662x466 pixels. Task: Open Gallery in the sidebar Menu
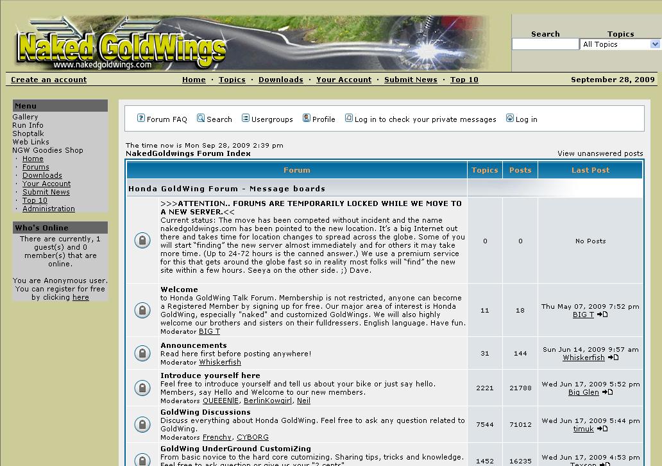[x=25, y=117]
